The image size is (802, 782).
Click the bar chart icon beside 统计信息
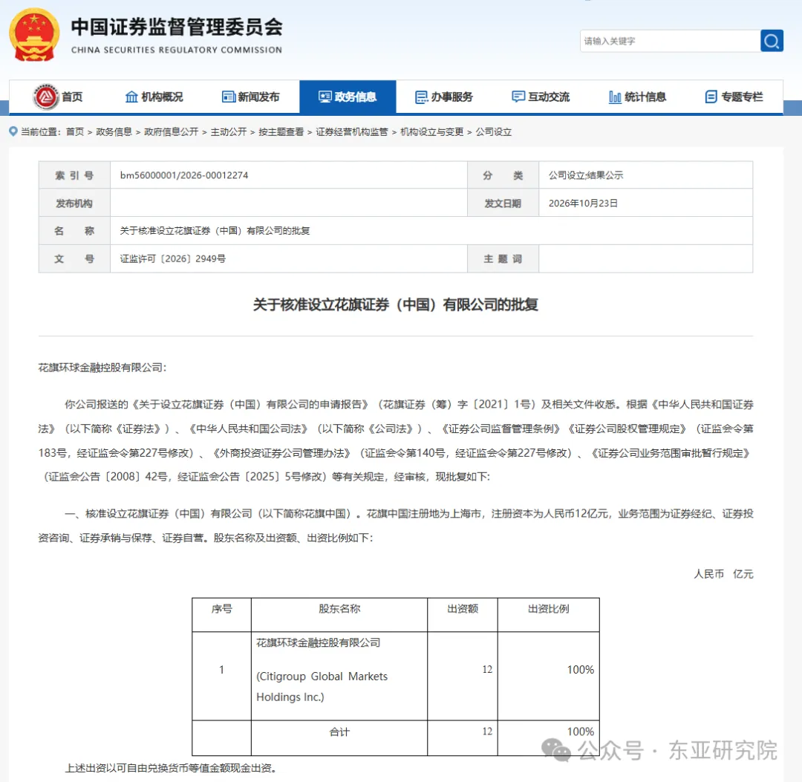click(x=615, y=97)
